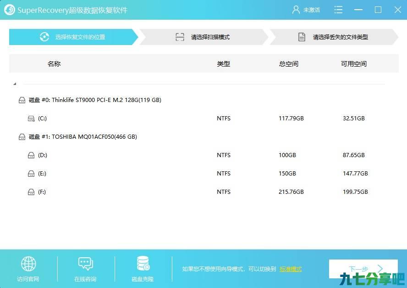Image resolution: width=407 pixels, height=288 pixels.
Task: Click 32.51GB free space value
Action: (354, 119)
